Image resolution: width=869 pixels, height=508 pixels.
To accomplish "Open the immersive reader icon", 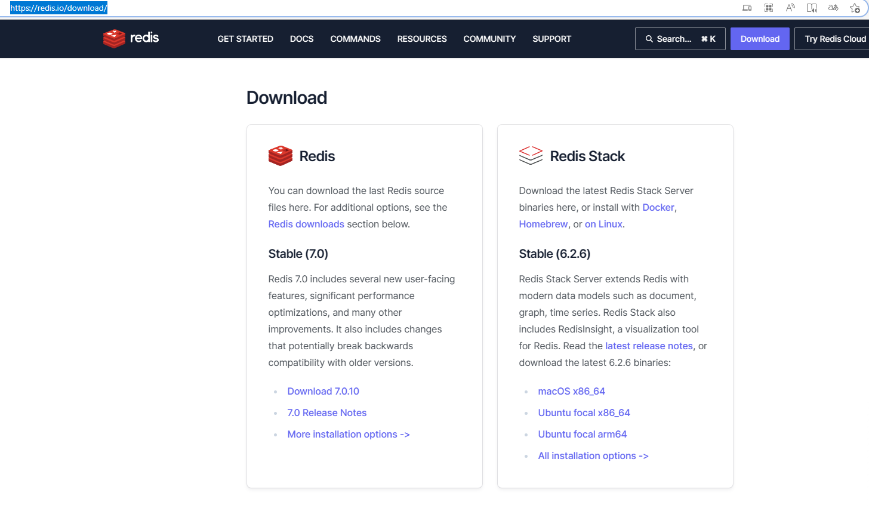I will tap(812, 8).
